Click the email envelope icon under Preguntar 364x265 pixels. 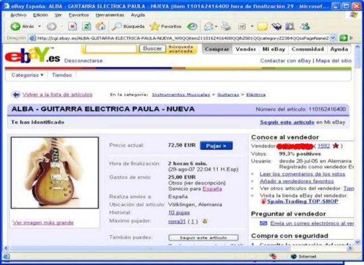263,223
